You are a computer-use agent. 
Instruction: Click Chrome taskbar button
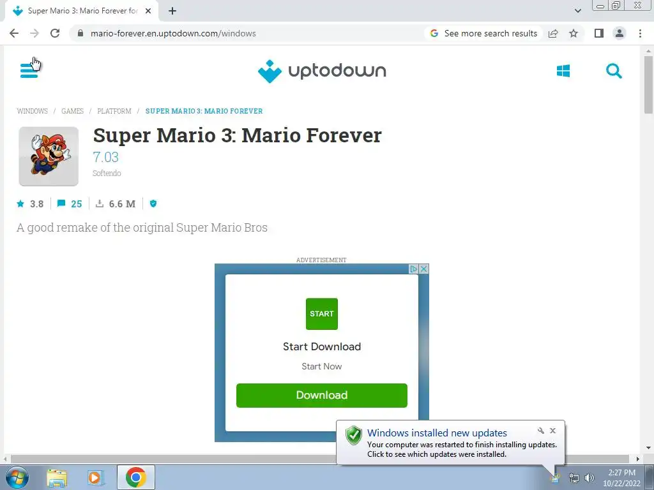tap(135, 477)
